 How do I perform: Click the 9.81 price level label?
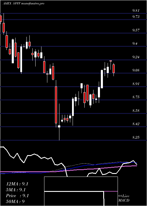pyautogui.click(x=136, y=11)
